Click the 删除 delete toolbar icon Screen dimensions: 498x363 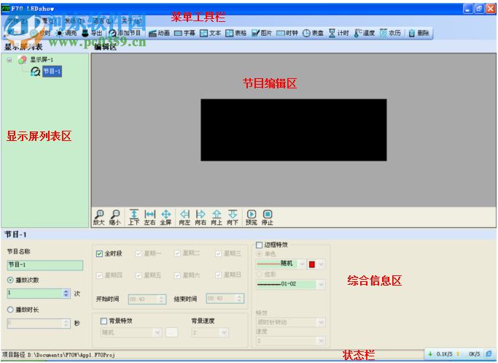419,33
